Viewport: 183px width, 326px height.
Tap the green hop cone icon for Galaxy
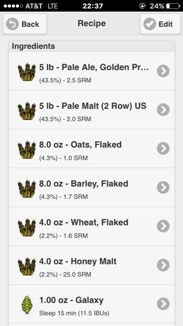27,305
